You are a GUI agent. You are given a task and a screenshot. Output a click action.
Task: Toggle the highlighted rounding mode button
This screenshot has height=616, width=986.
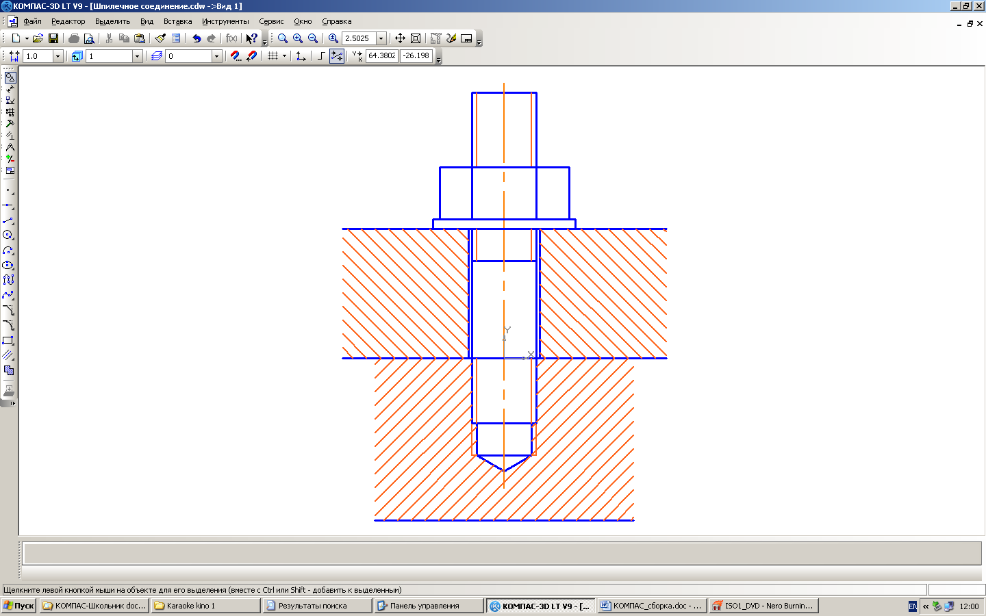(x=337, y=56)
